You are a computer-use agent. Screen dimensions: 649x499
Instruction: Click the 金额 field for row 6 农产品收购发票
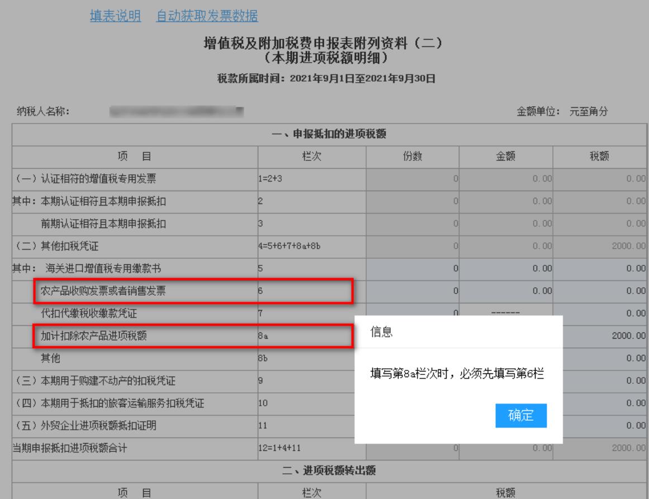pos(505,291)
